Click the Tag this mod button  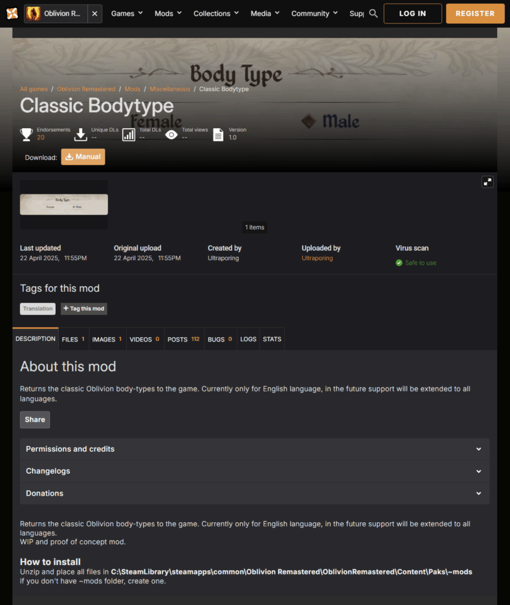(83, 309)
